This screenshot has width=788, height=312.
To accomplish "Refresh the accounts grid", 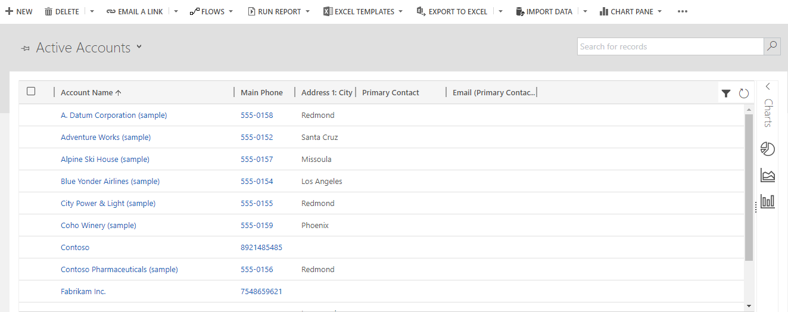I will point(744,93).
